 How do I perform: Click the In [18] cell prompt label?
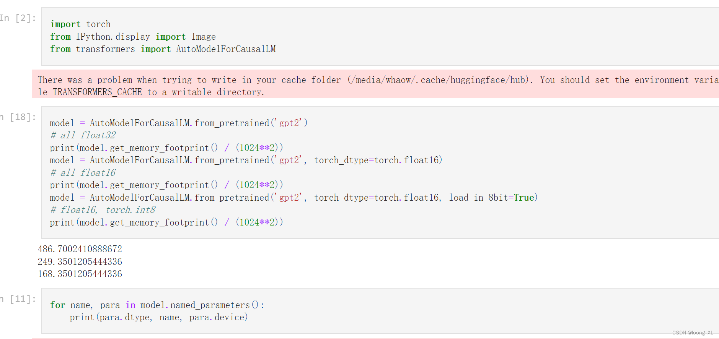(18, 117)
